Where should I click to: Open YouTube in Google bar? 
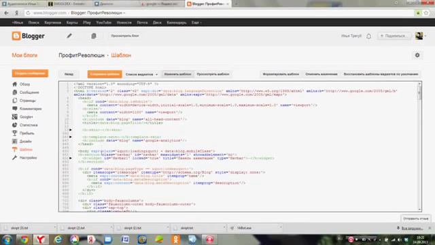103,22
